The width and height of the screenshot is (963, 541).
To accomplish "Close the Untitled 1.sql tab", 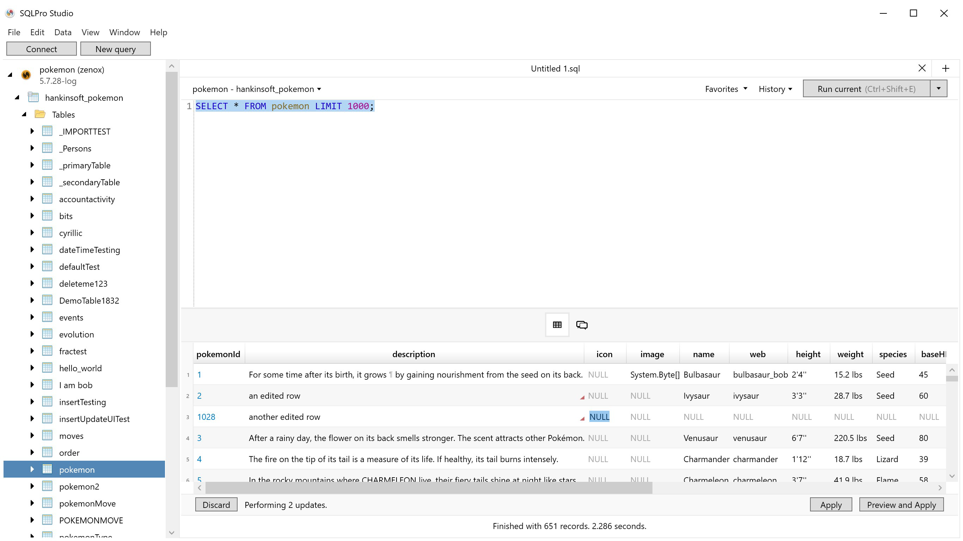I will tap(922, 68).
